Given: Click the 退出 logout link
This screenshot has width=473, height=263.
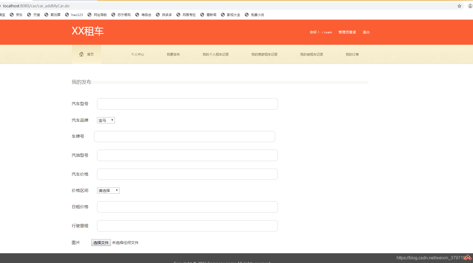Looking at the screenshot, I should pyautogui.click(x=366, y=32).
